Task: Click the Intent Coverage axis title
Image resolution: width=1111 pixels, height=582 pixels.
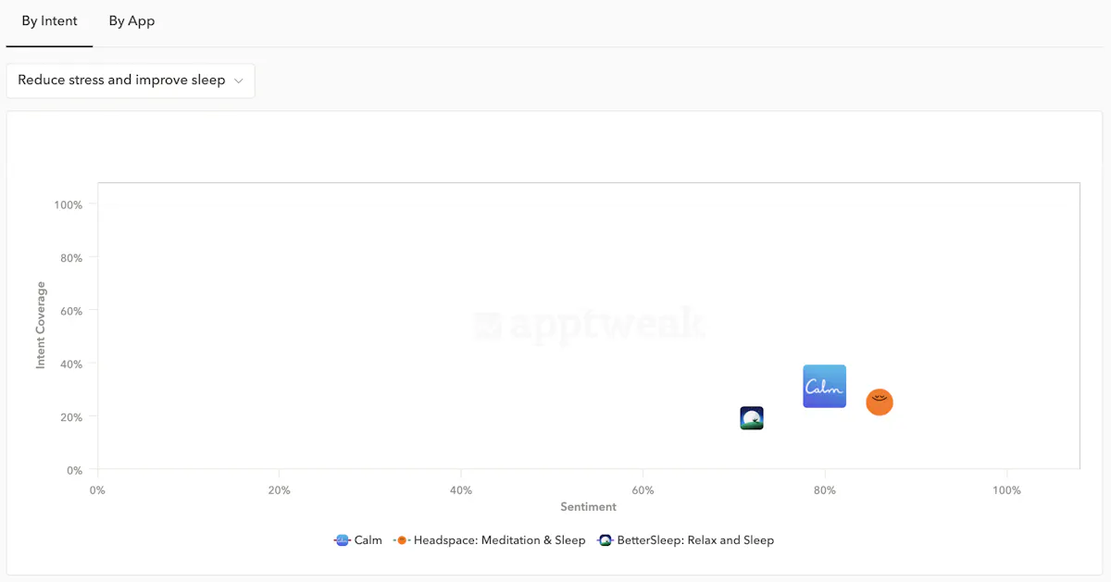Action: [x=41, y=326]
